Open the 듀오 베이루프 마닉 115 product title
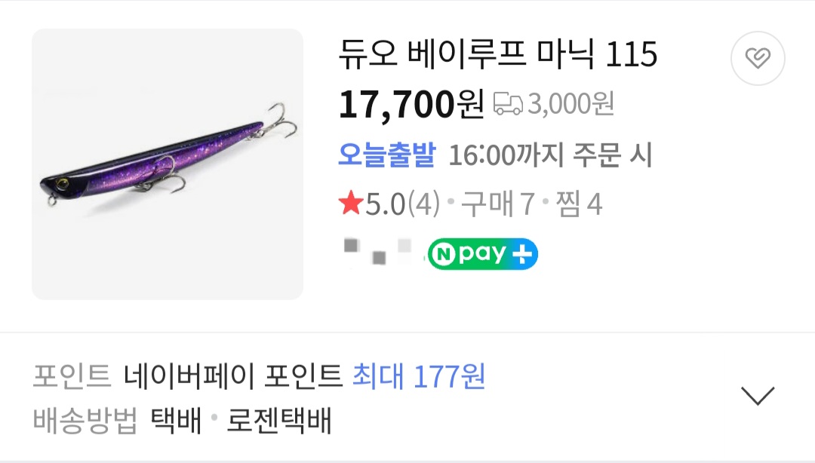 pyautogui.click(x=498, y=54)
